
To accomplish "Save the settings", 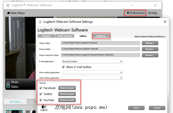I will (x=136, y=108).
